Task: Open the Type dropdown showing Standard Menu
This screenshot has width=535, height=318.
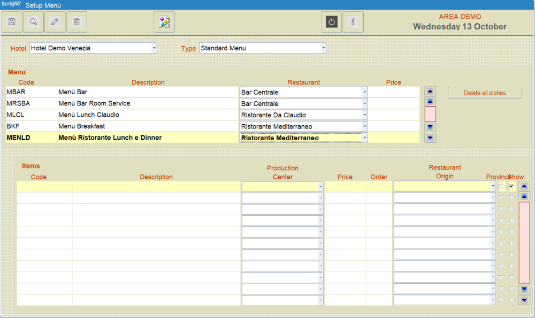Action: coord(323,48)
